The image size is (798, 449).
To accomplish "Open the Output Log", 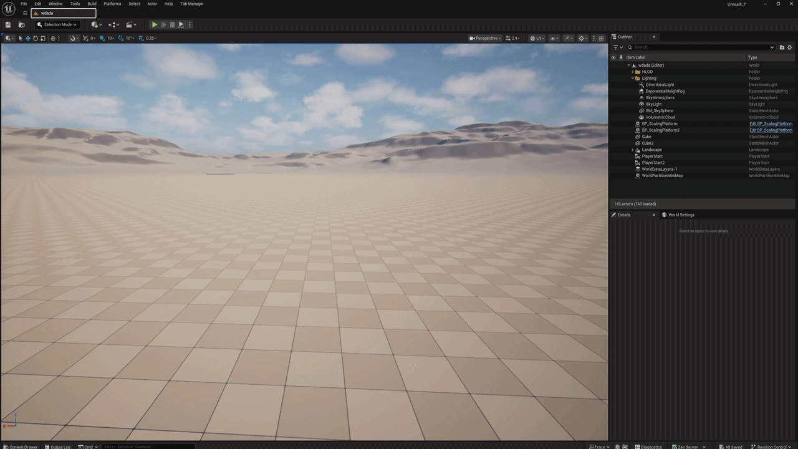I will click(57, 447).
